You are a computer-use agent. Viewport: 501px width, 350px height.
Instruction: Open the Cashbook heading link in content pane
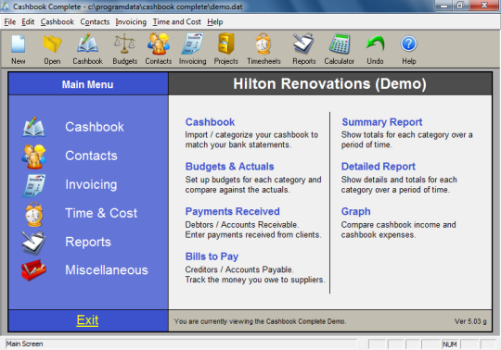click(x=211, y=122)
